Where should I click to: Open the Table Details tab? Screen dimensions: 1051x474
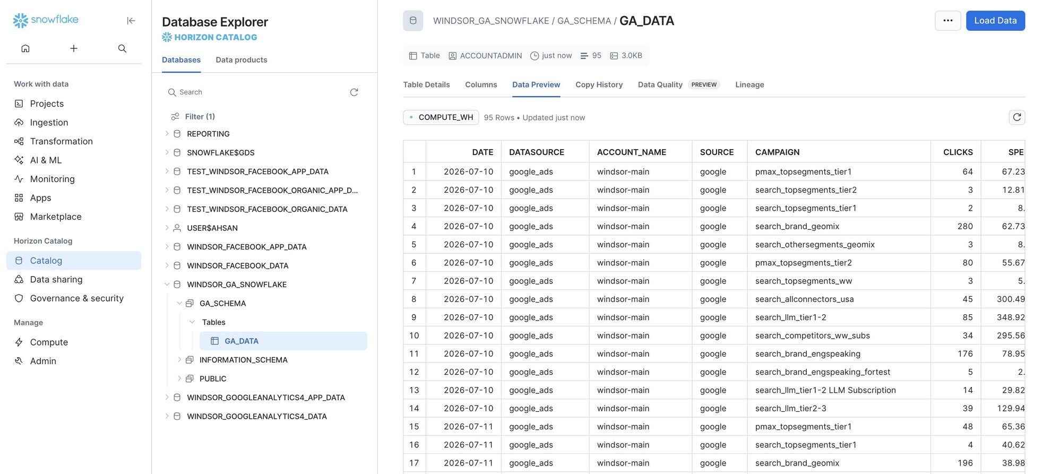coord(426,85)
